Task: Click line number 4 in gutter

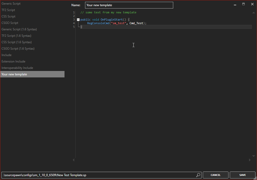Action: click(x=74, y=23)
